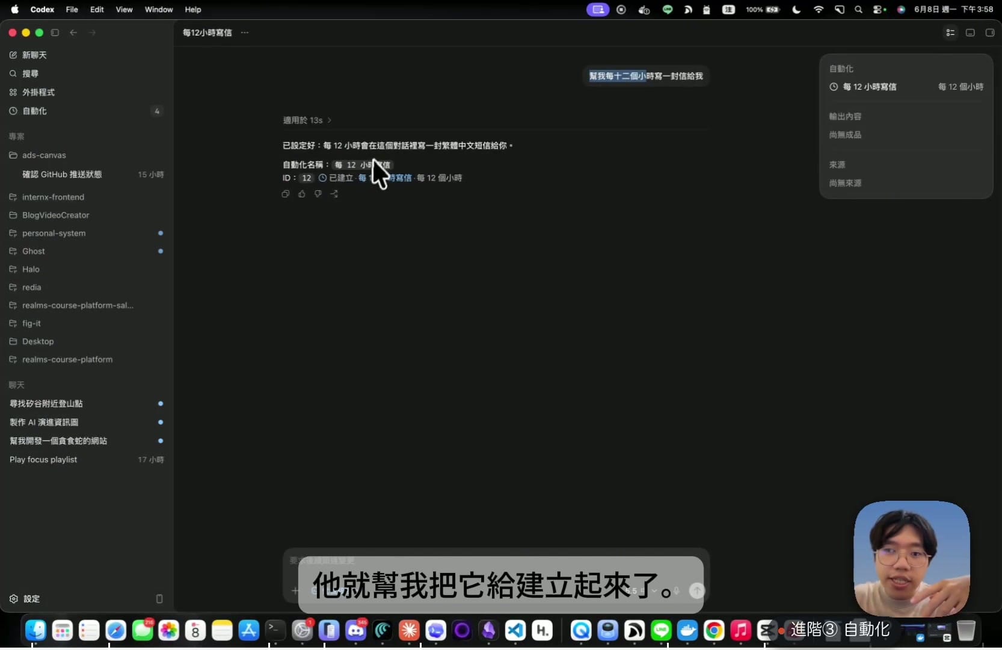Image resolution: width=1002 pixels, height=650 pixels.
Task: Open Discord in the Dock
Action: tap(355, 630)
